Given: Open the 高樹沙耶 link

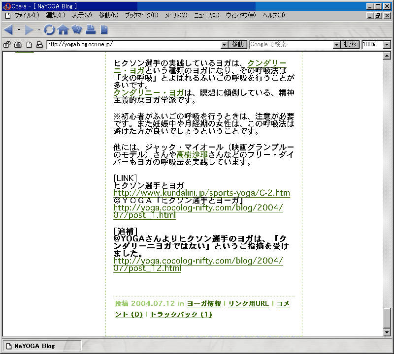Looking at the screenshot, I should pyautogui.click(x=192, y=155).
